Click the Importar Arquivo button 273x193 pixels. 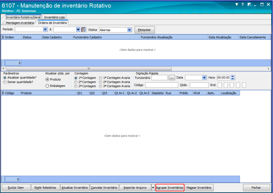135,187
